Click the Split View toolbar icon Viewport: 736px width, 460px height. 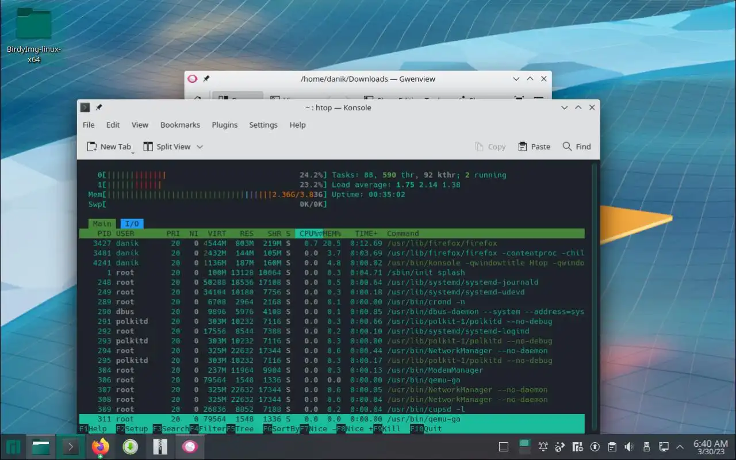(148, 147)
